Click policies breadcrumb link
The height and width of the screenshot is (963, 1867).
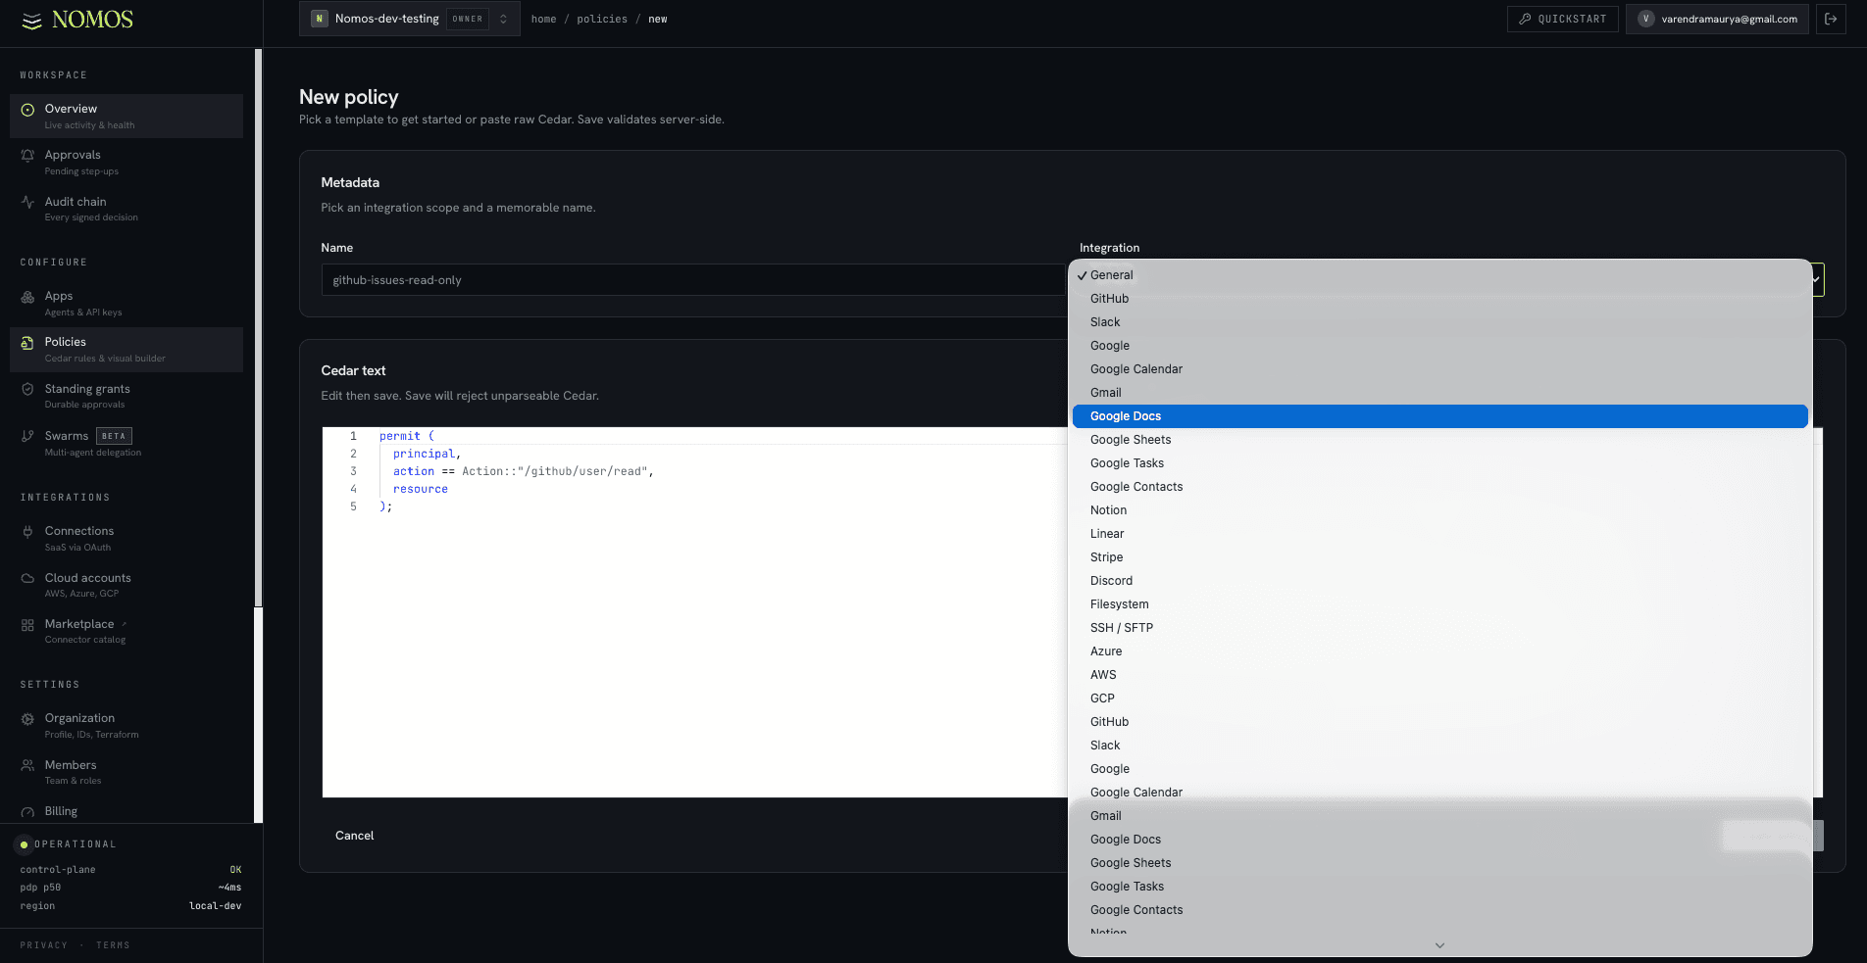pos(602,20)
